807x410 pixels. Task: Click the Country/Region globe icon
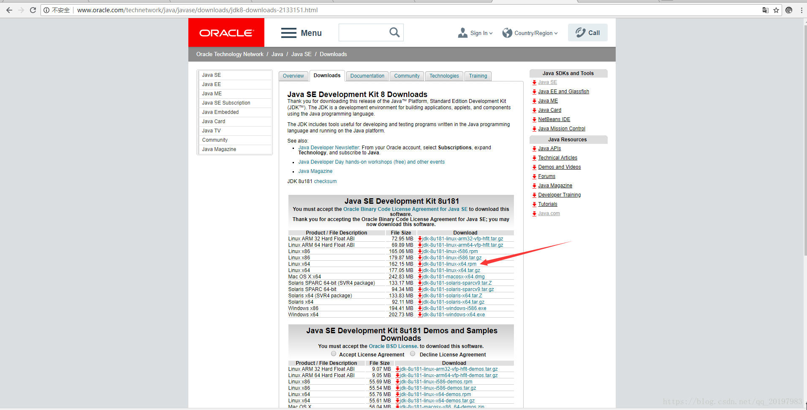coord(507,33)
